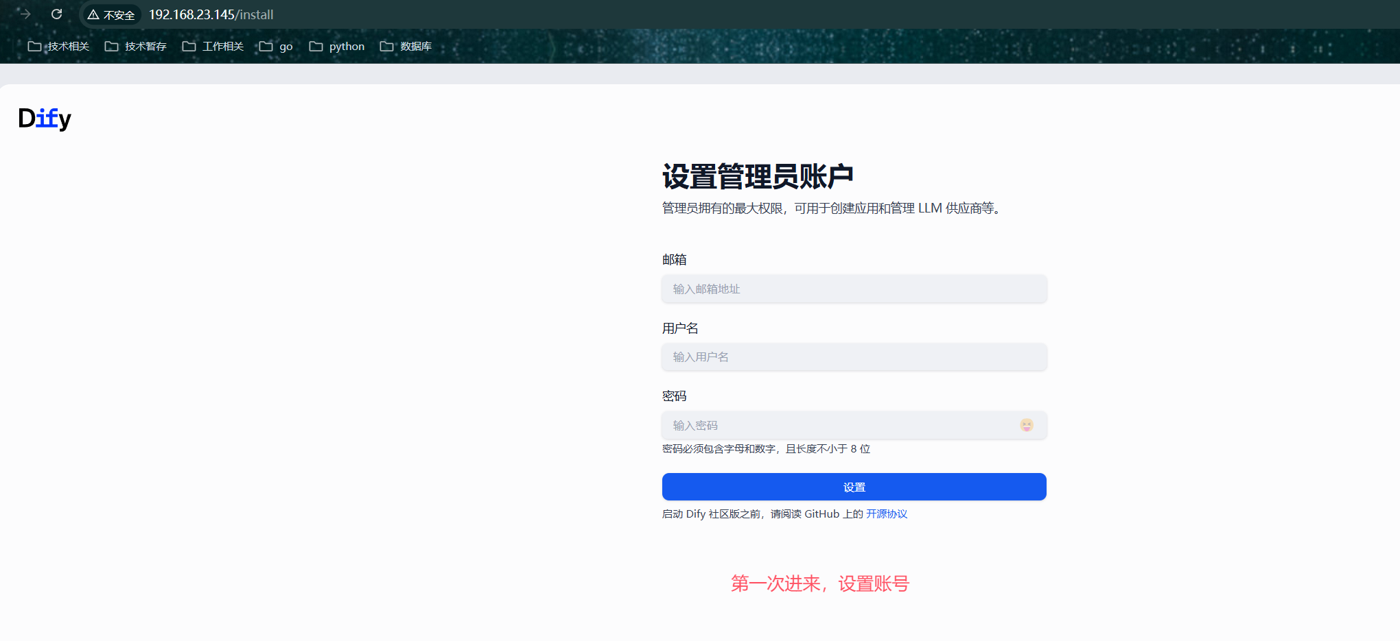Click the Dify logo
This screenshot has width=1400, height=641.
(45, 119)
